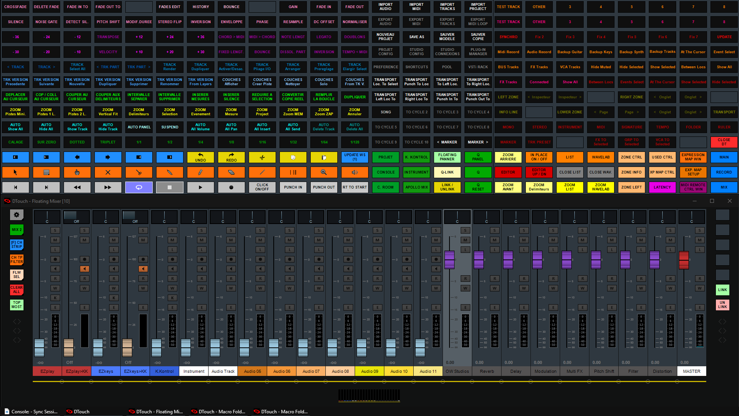Solo the OW Studios channel

click(x=465, y=230)
